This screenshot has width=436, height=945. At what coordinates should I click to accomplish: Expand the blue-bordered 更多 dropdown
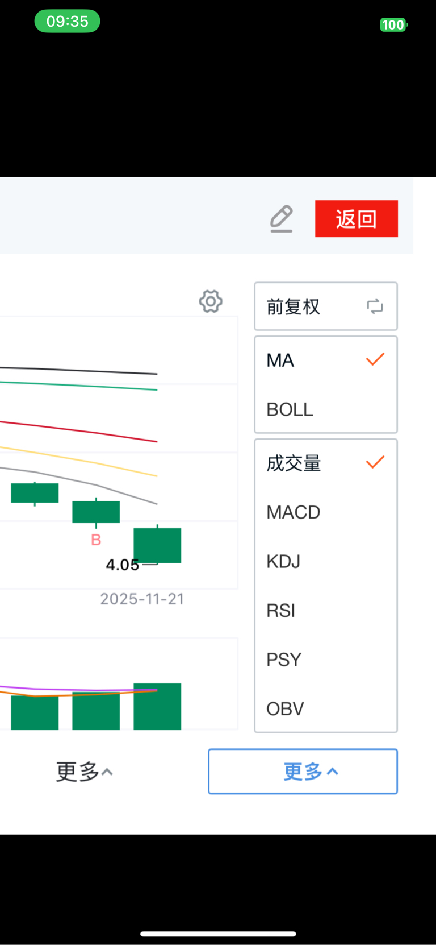[x=303, y=772]
